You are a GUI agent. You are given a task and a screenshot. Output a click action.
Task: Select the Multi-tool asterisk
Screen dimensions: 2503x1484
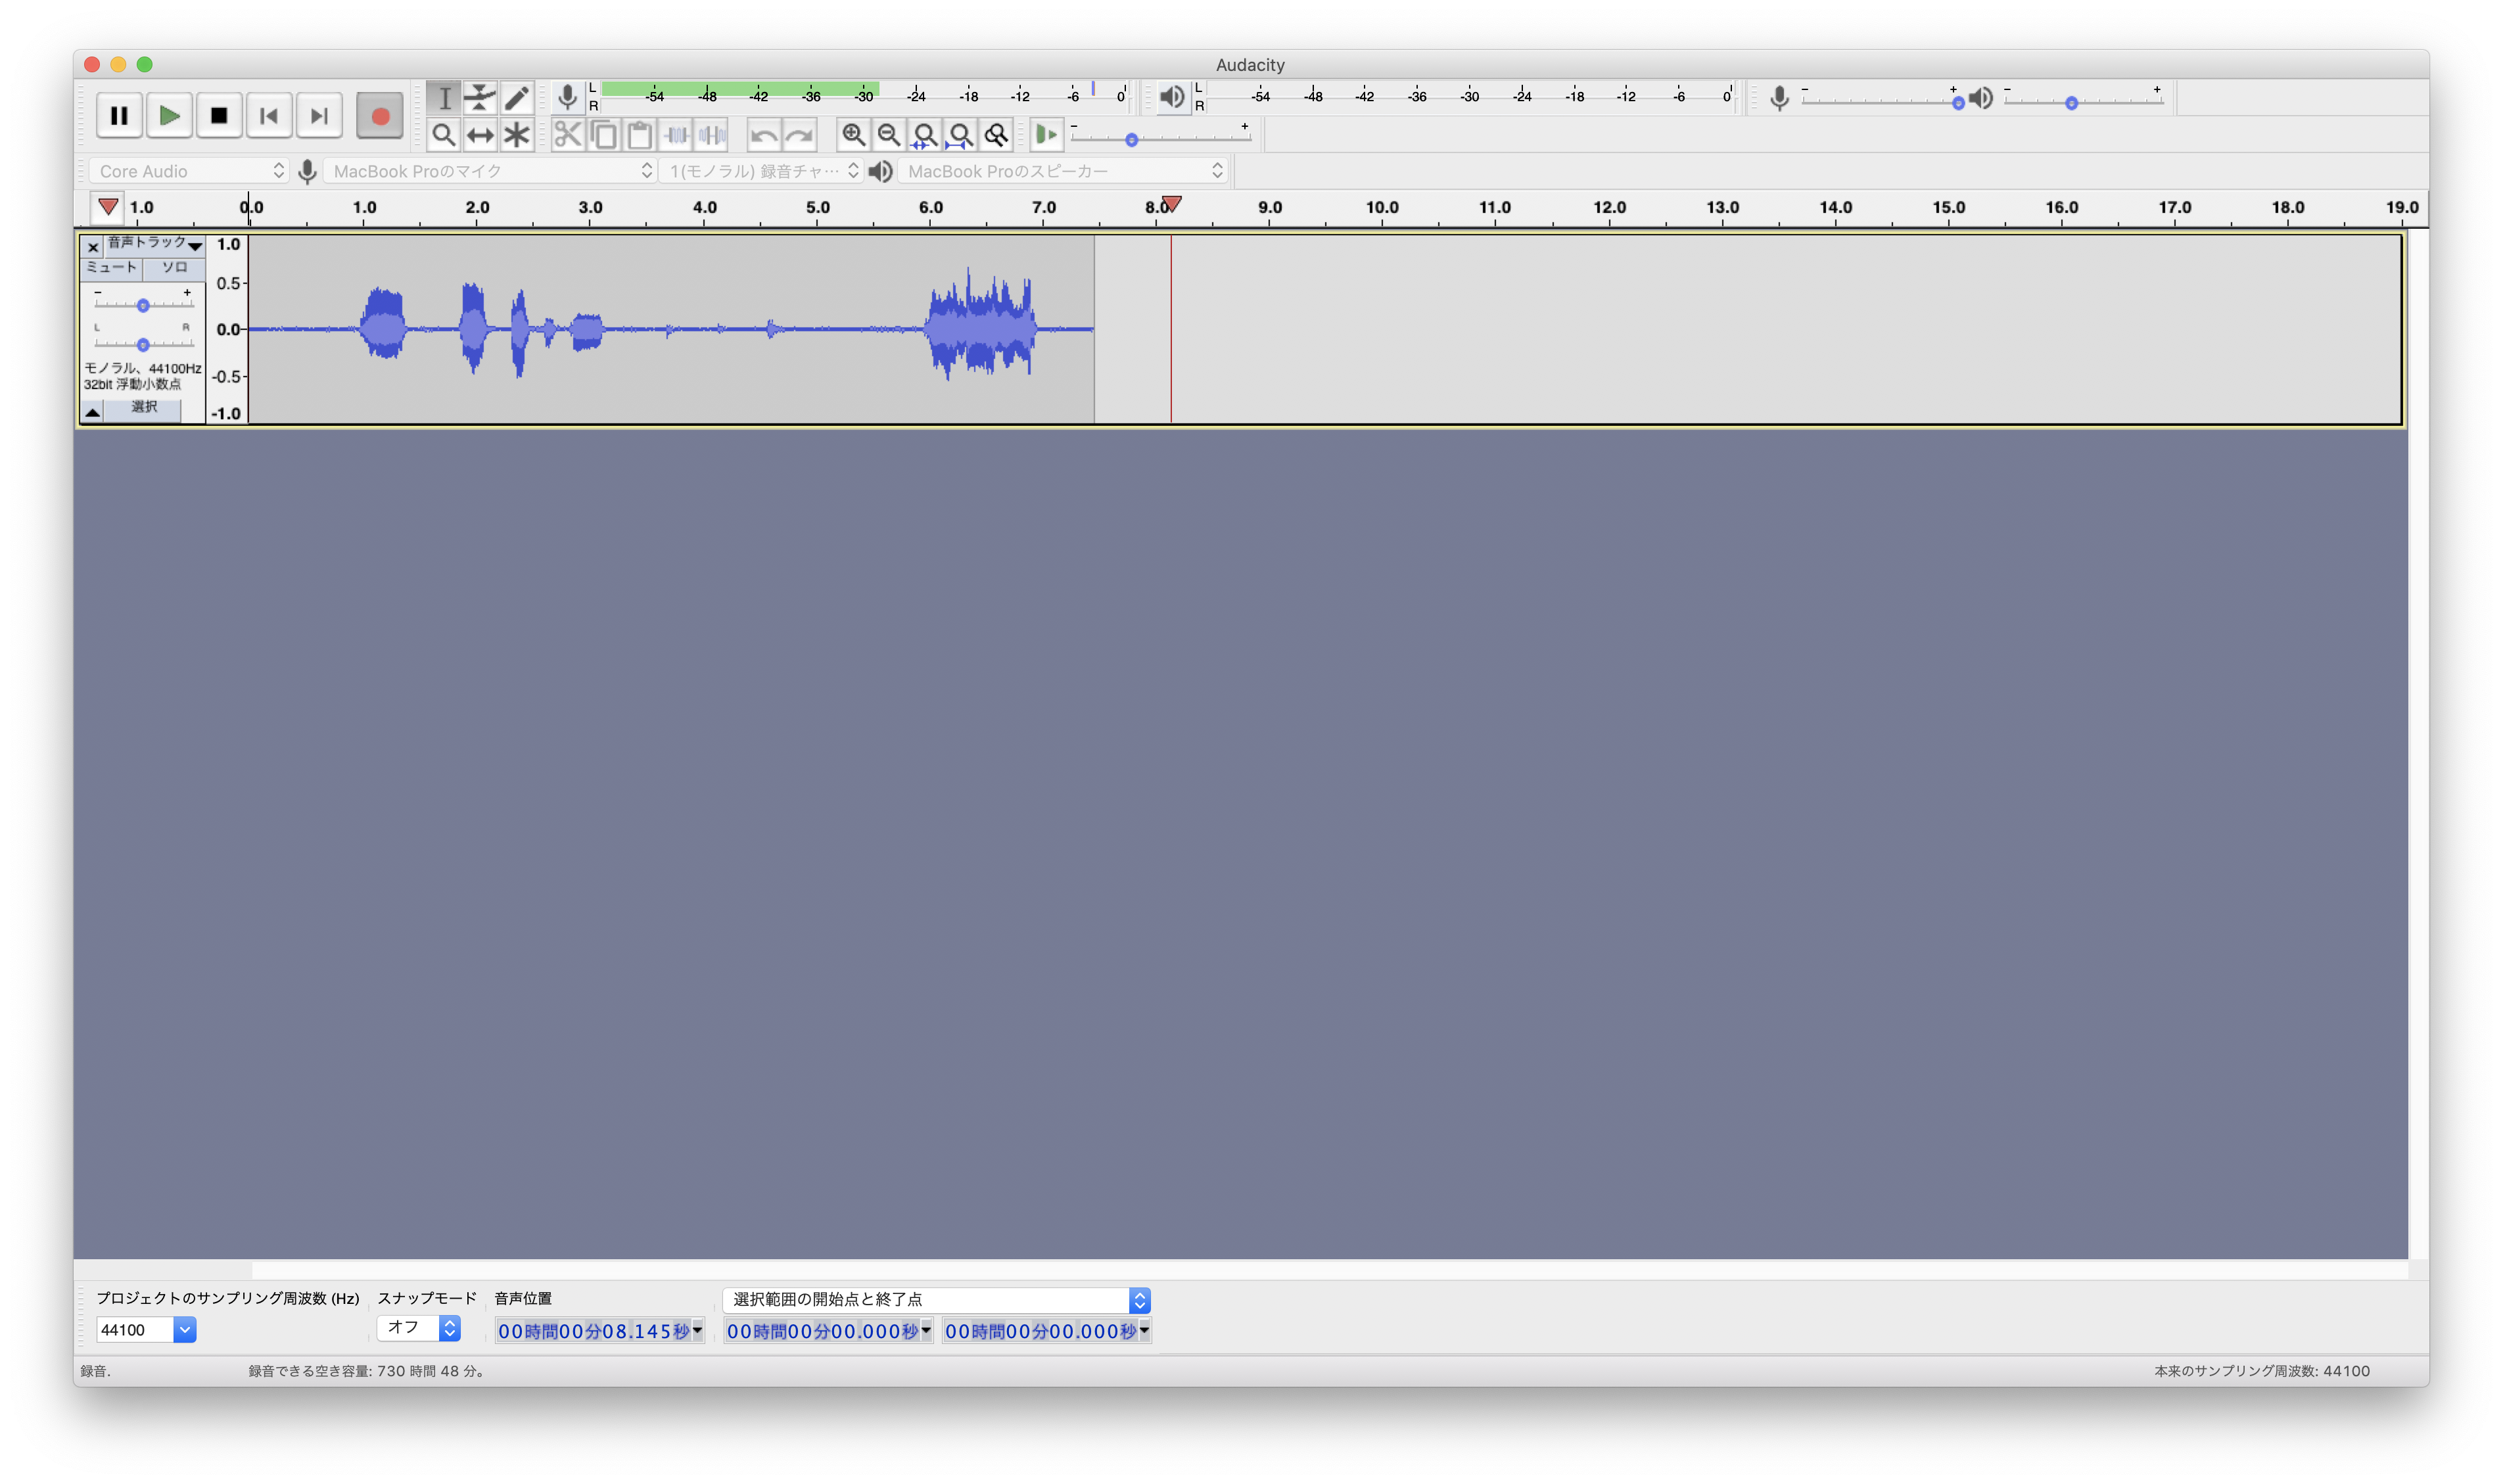pyautogui.click(x=516, y=135)
